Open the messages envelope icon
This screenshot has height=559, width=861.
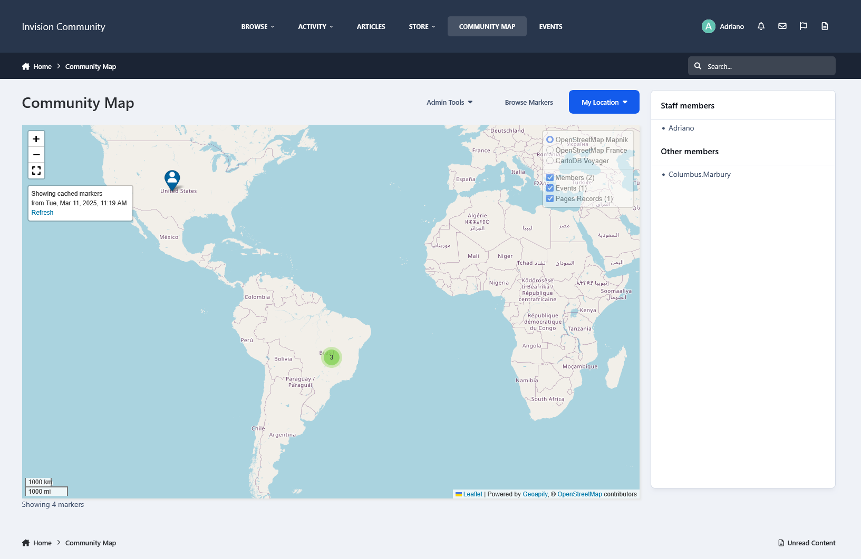pos(782,26)
